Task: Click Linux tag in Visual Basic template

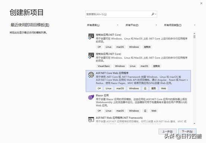Action: (x=132, y=66)
